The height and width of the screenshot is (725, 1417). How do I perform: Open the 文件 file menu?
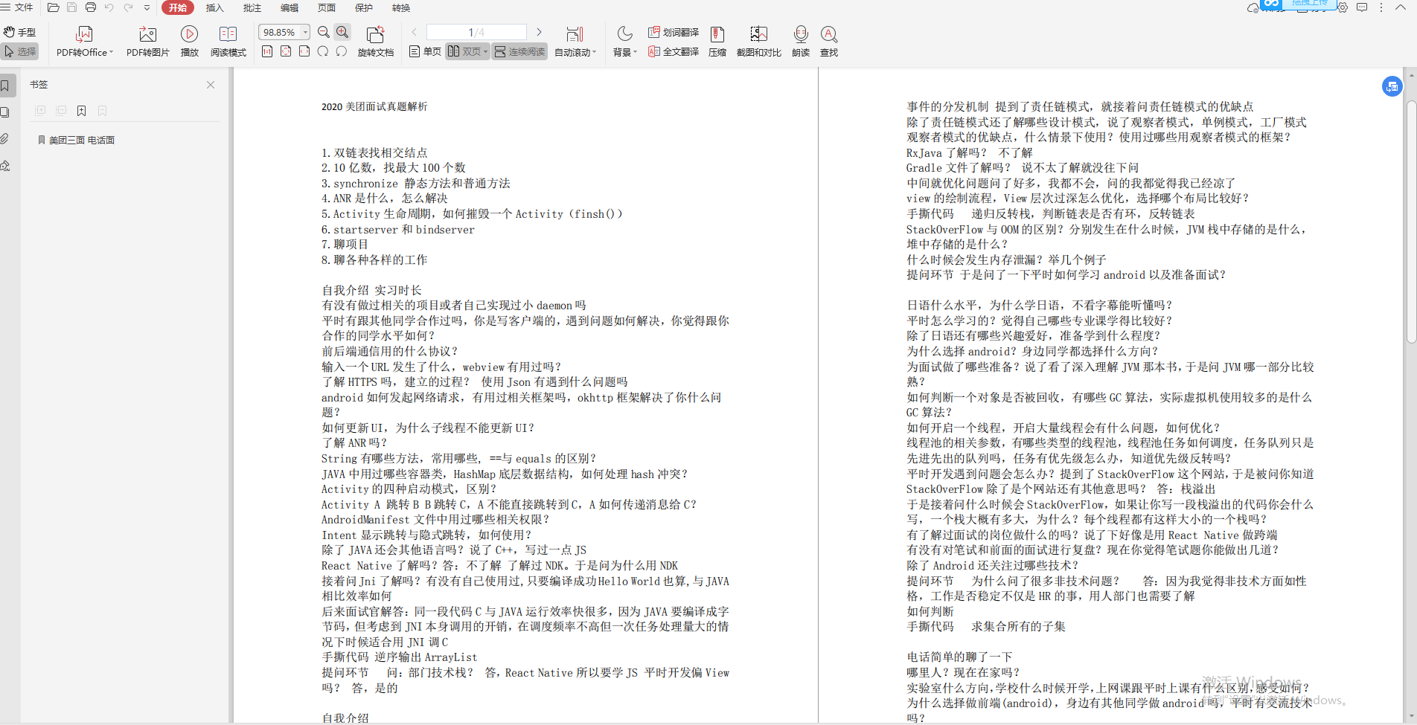[x=17, y=7]
